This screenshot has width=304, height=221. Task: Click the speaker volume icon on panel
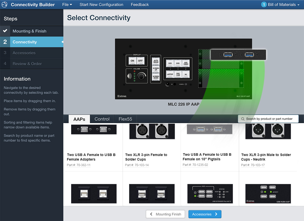coord(129,76)
